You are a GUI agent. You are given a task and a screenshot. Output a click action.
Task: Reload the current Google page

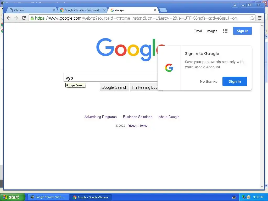tap(24, 18)
